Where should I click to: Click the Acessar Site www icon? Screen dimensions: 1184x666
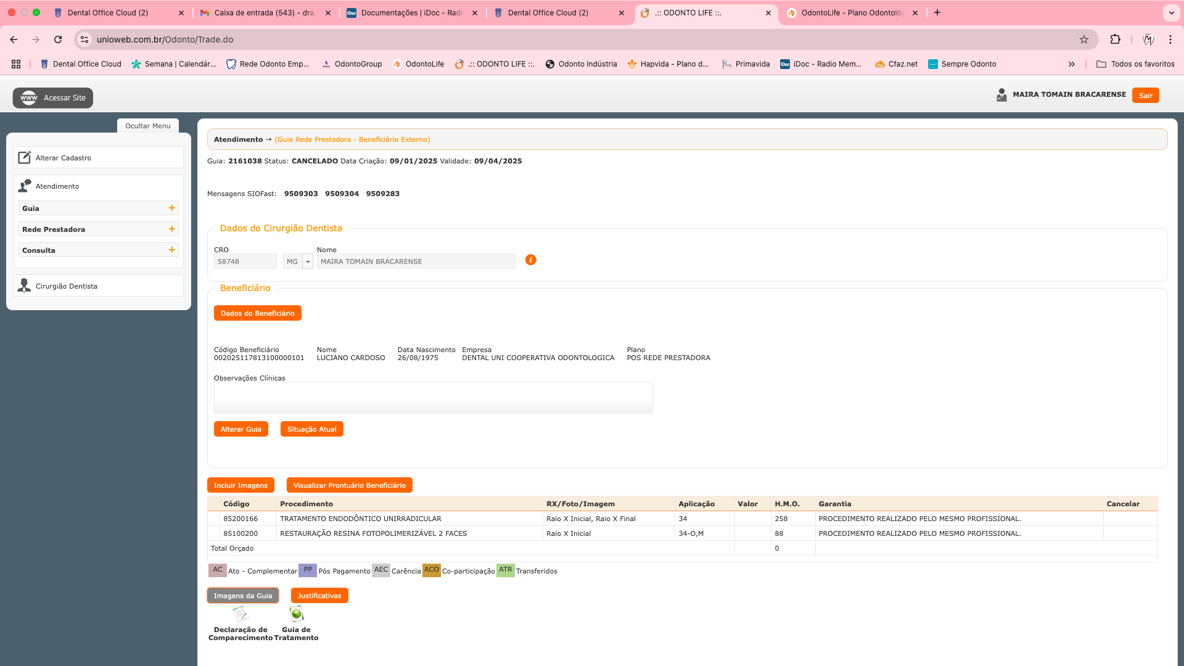coord(28,98)
